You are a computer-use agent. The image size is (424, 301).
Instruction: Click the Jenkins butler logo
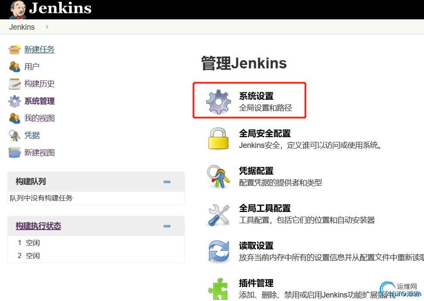pyautogui.click(x=17, y=9)
